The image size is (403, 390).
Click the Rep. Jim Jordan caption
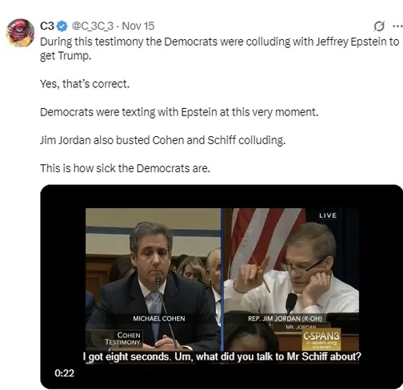[x=285, y=319]
